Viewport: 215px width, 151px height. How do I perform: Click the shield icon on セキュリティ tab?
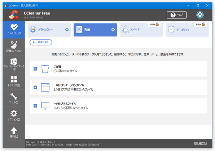(x=171, y=29)
